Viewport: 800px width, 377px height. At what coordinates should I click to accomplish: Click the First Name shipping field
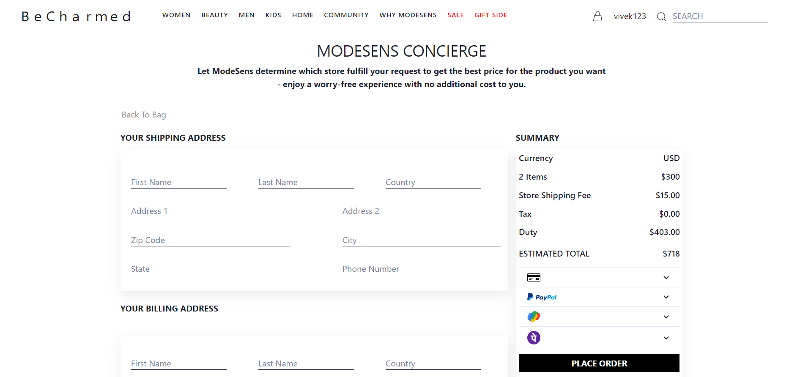[178, 182]
